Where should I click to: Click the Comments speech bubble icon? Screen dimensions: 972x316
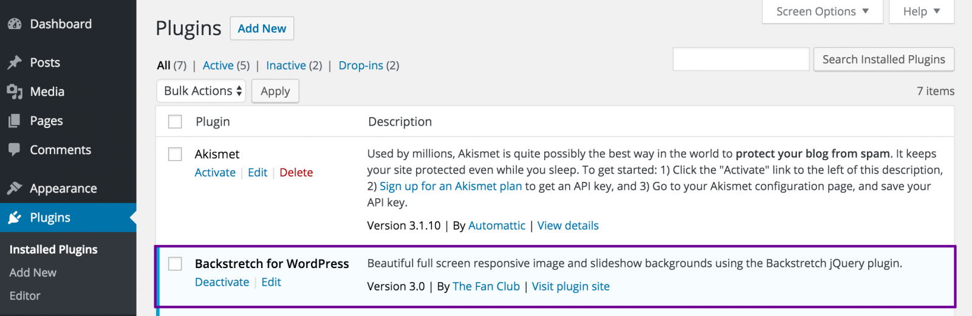tap(15, 150)
